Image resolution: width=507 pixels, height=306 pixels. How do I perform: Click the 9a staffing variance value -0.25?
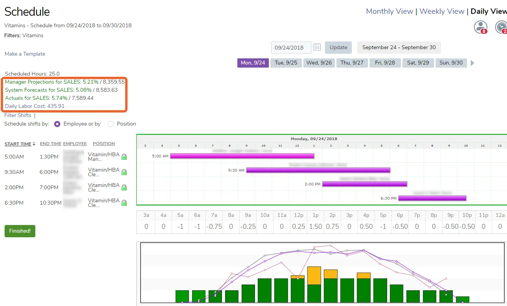[248, 227]
